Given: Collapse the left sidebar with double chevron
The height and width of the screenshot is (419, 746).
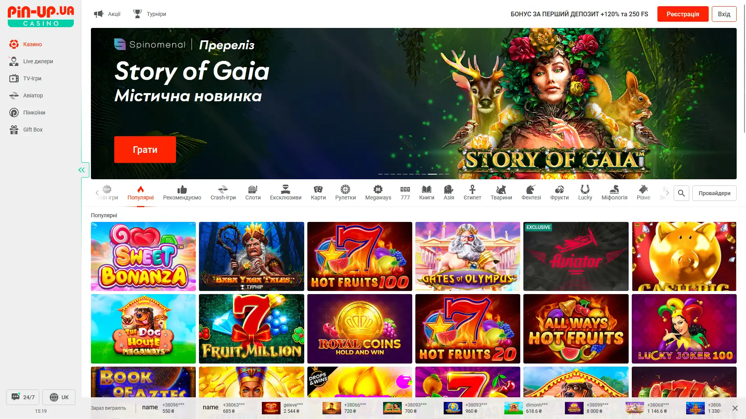Looking at the screenshot, I should (82, 170).
